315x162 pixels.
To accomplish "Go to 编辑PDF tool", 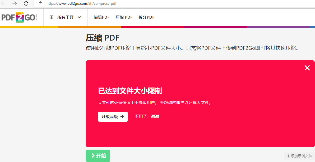I will pyautogui.click(x=101, y=17).
